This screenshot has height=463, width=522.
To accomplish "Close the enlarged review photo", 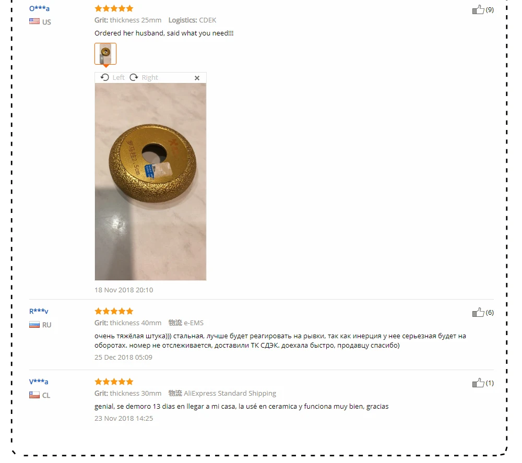I will [x=197, y=78].
